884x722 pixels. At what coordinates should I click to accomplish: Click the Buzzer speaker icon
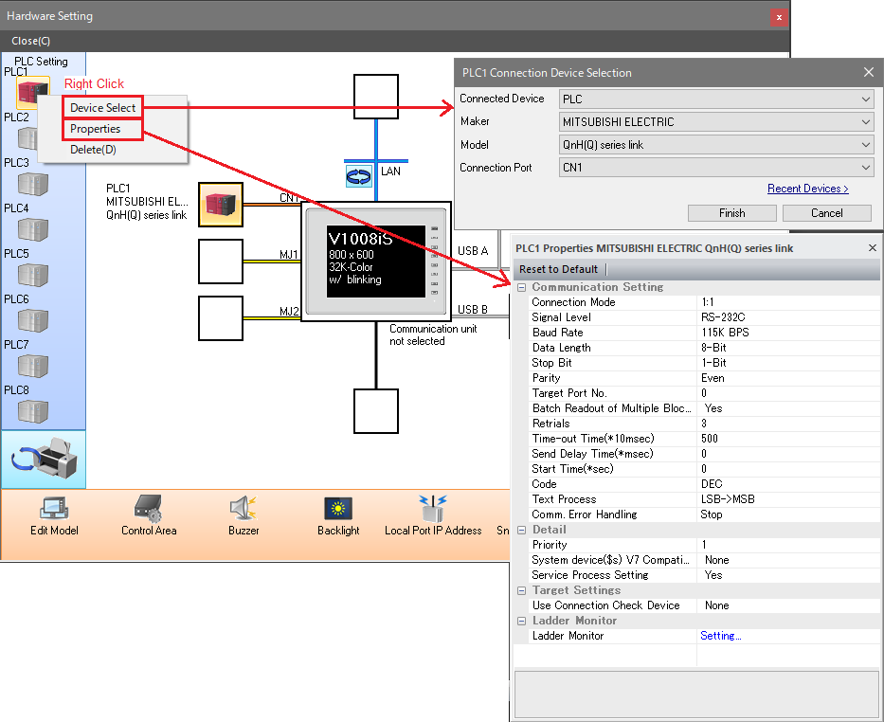click(x=244, y=509)
